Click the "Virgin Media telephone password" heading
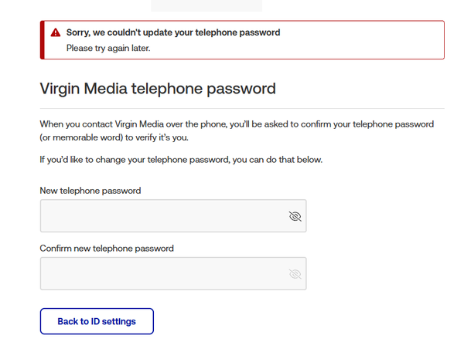 click(x=157, y=89)
